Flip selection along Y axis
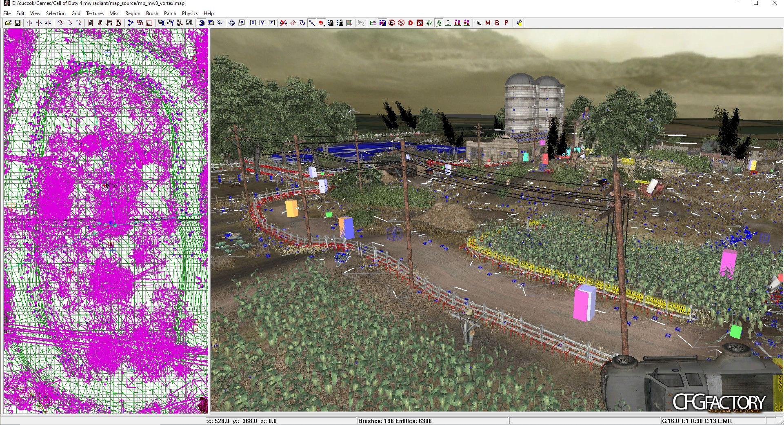The width and height of the screenshot is (784, 425). coord(39,23)
